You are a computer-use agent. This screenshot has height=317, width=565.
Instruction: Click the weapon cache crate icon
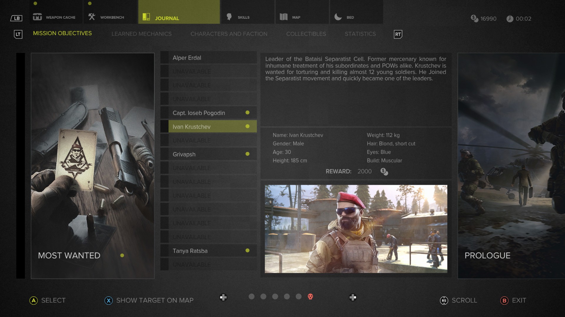pyautogui.click(x=37, y=17)
